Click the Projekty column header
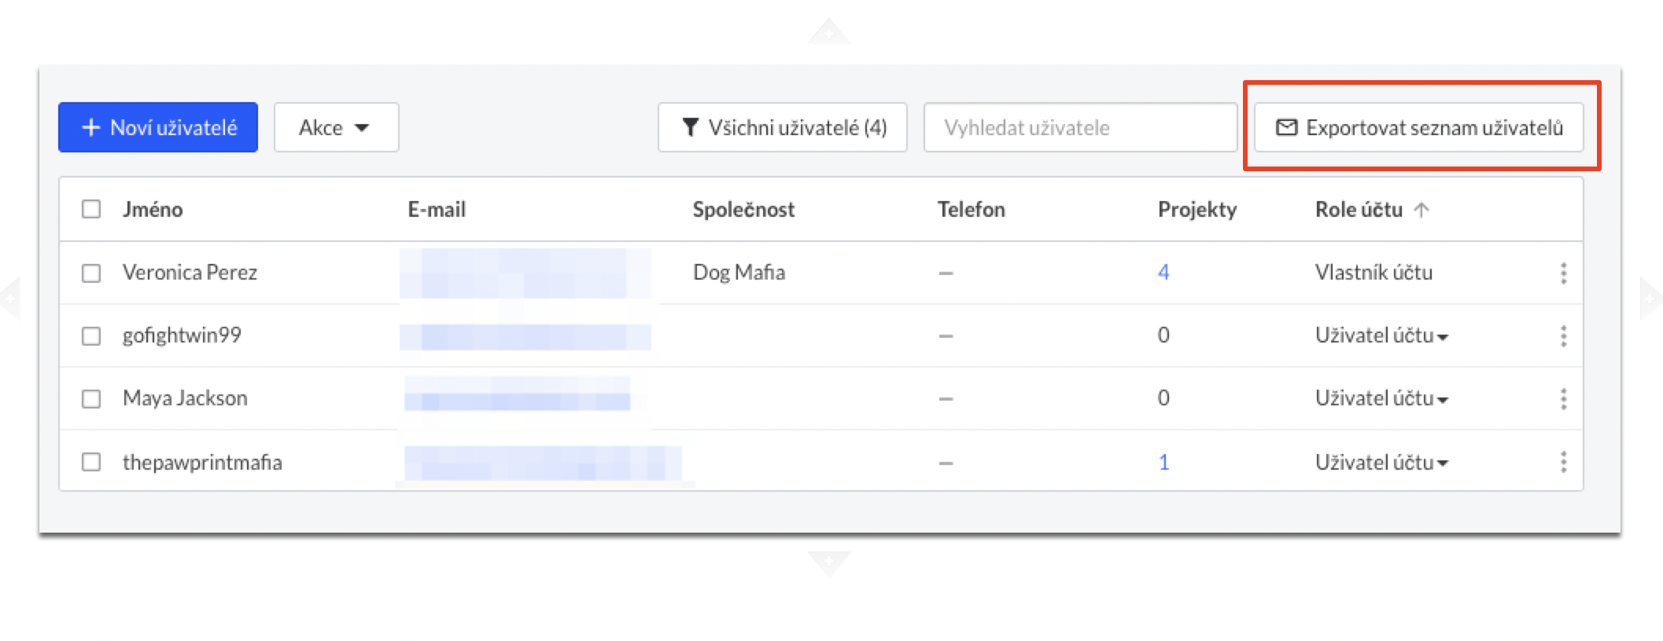This screenshot has width=1663, height=641. (1197, 210)
